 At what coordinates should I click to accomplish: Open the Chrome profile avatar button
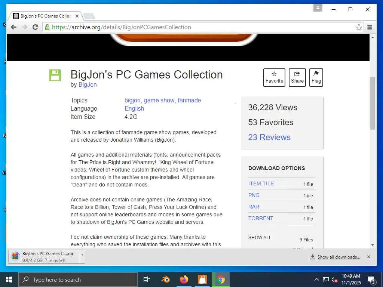(x=318, y=8)
